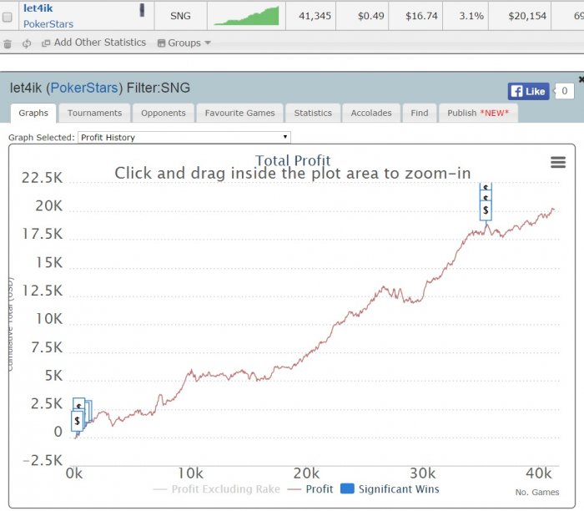The height and width of the screenshot is (511, 584).
Task: Click the refresh arrows icon
Action: click(27, 43)
